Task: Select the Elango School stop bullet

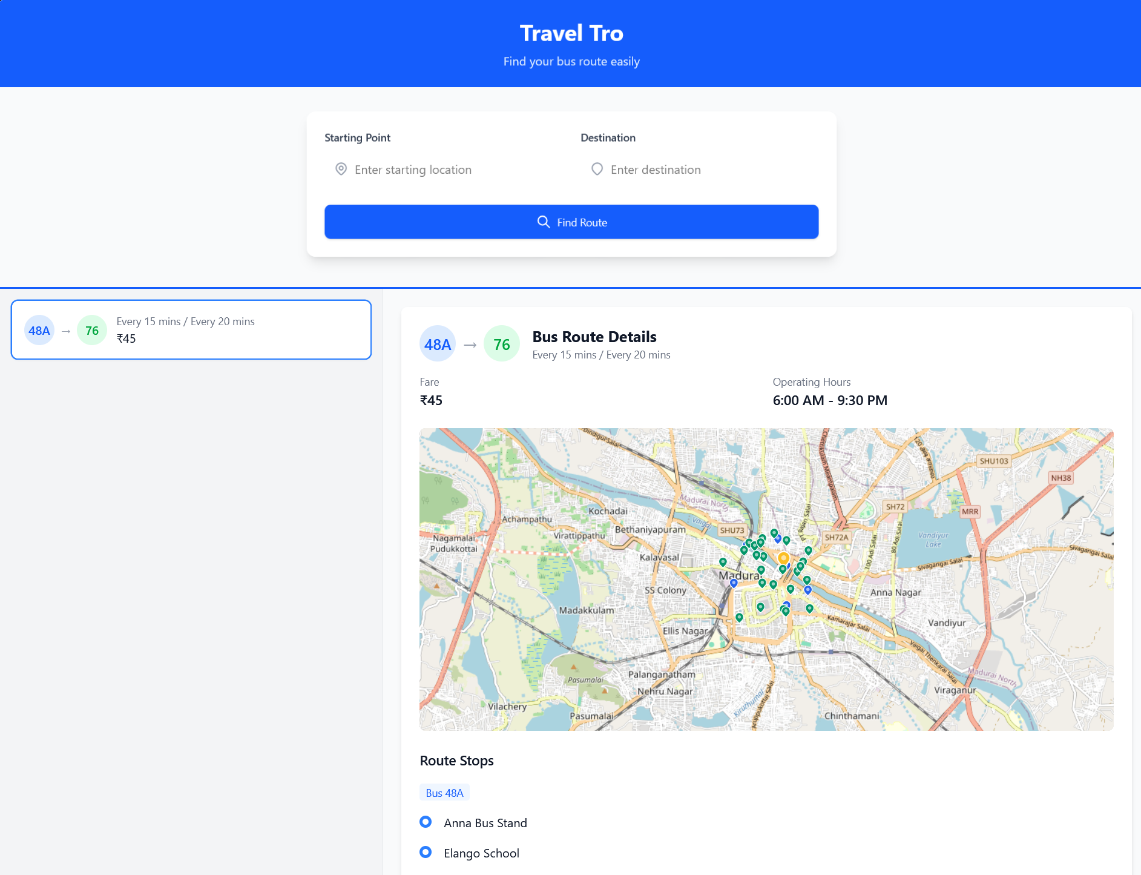Action: [x=426, y=853]
